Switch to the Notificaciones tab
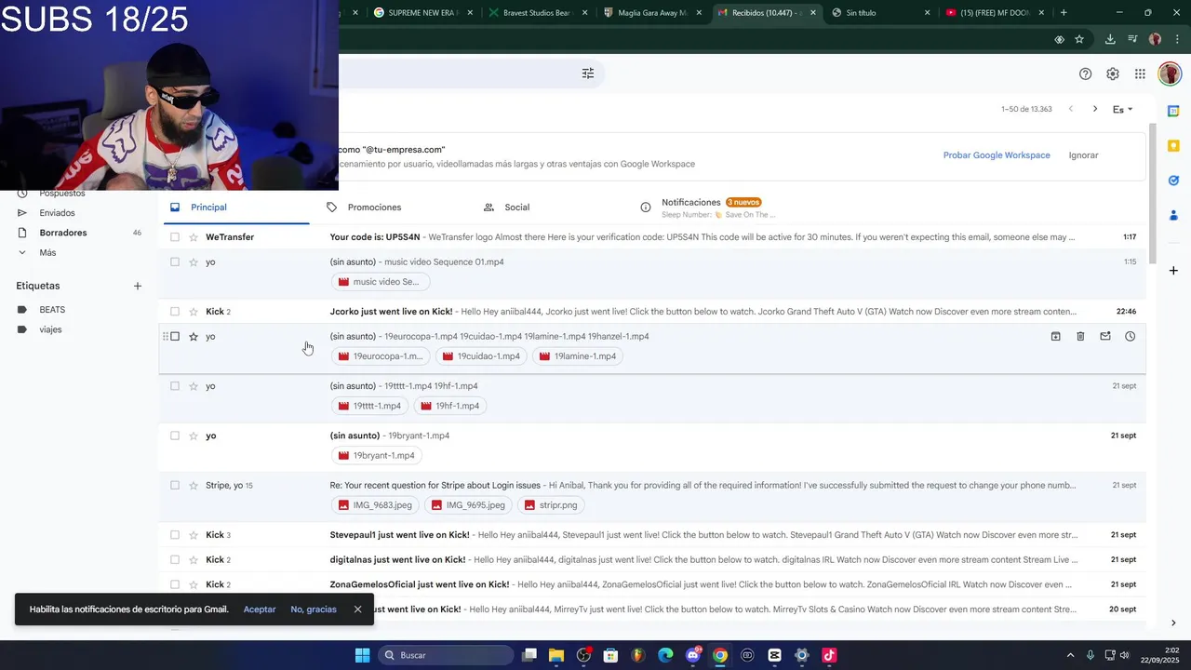 coord(707,208)
